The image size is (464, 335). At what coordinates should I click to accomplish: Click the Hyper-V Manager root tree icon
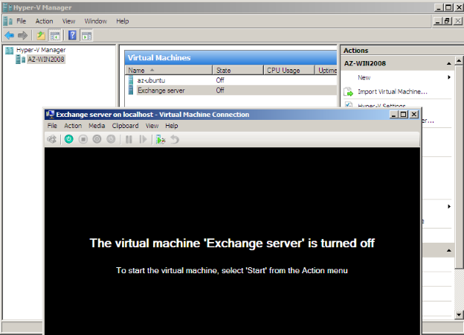tap(10, 50)
